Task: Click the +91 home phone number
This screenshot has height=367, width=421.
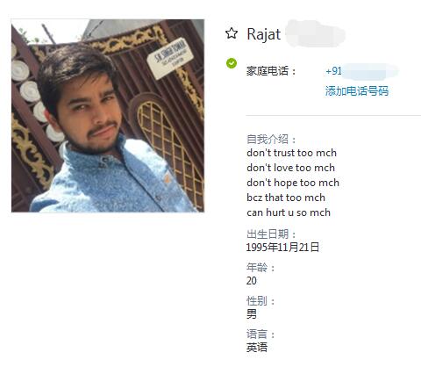Action: click(x=361, y=71)
